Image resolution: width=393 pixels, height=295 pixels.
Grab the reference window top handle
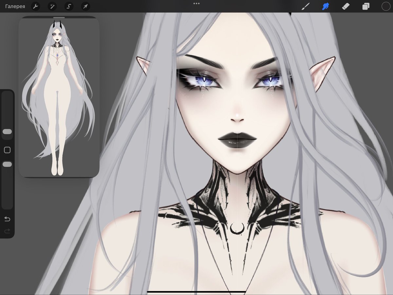(x=59, y=17)
